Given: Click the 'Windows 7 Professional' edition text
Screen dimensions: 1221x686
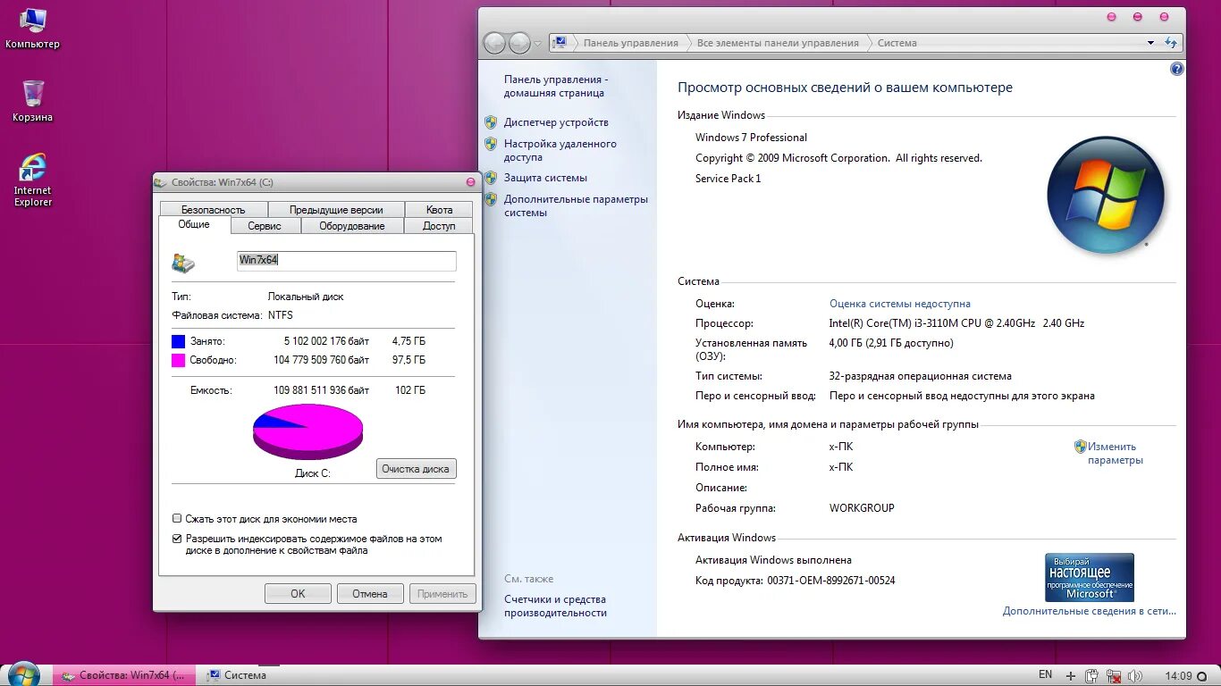Looking at the screenshot, I should [x=751, y=138].
